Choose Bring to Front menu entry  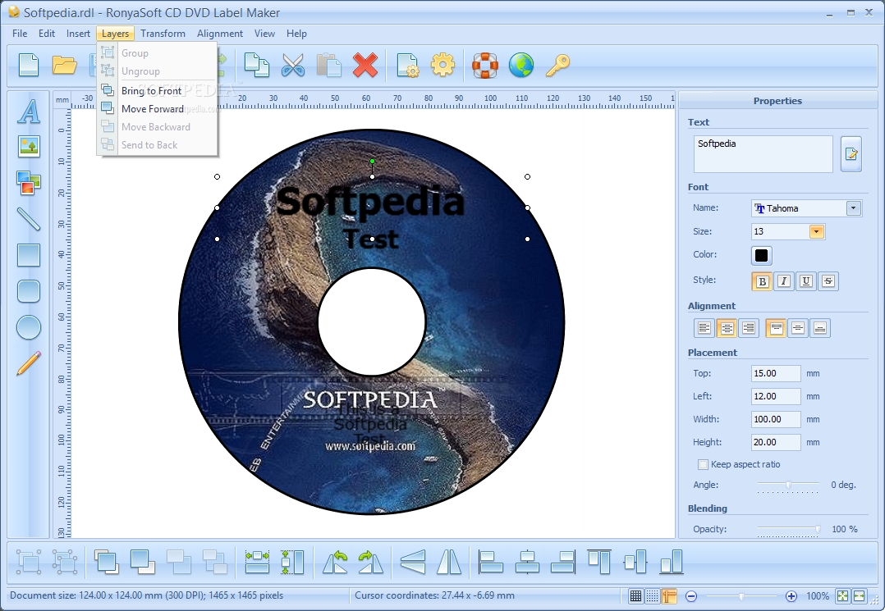[157, 91]
